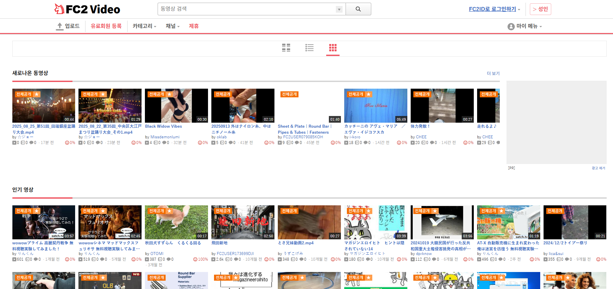
Task: Switch to large tile view icon
Action: [x=286, y=48]
